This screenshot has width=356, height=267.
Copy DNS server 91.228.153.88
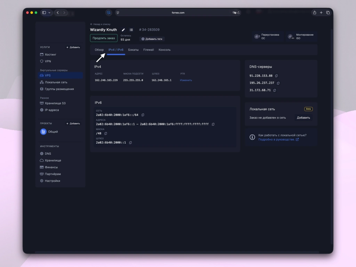point(276,76)
